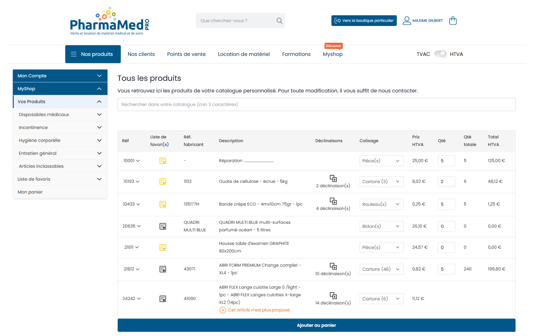Open the 'Nos clients' menu item

tap(141, 54)
